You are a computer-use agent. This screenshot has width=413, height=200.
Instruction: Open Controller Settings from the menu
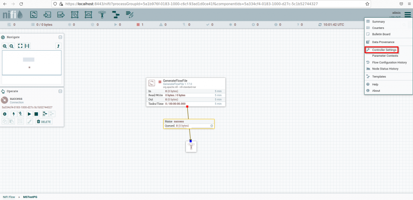(x=384, y=50)
